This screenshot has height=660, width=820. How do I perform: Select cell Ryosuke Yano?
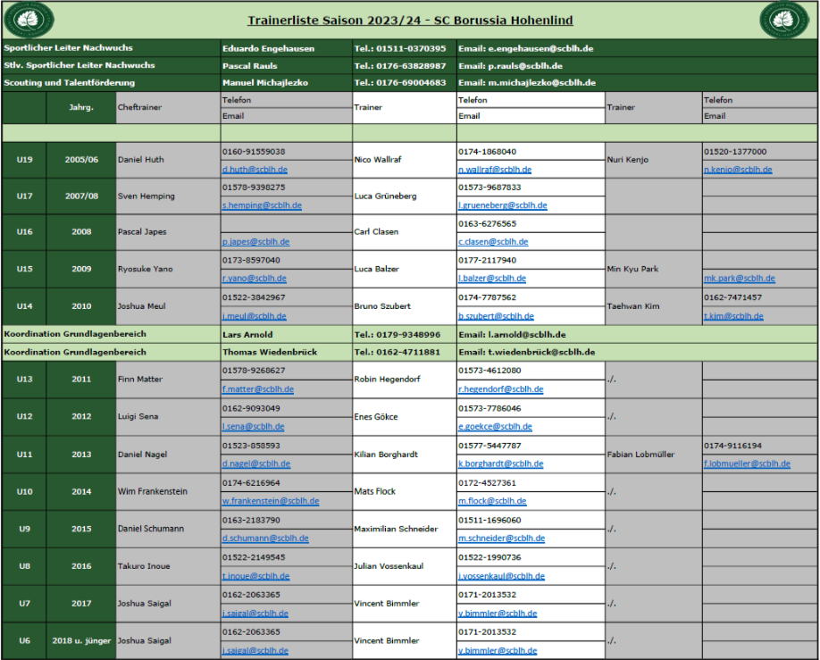[169, 269]
